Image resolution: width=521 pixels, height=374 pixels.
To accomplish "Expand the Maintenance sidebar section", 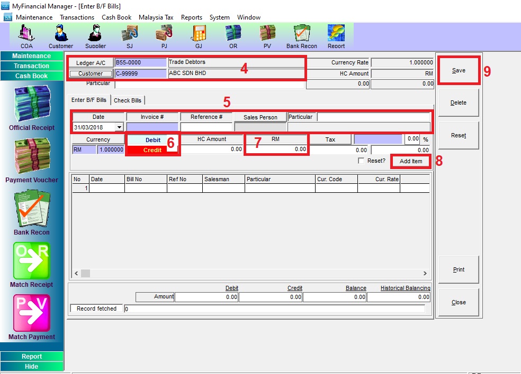I will [32, 56].
